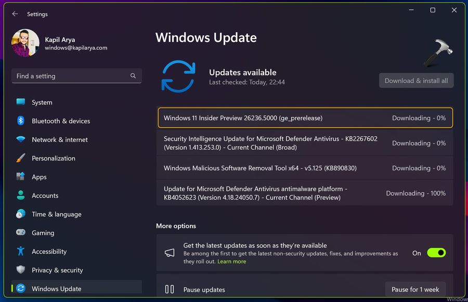Click the megaphone icon beside latest updates
The height and width of the screenshot is (302, 468).
tap(170, 253)
